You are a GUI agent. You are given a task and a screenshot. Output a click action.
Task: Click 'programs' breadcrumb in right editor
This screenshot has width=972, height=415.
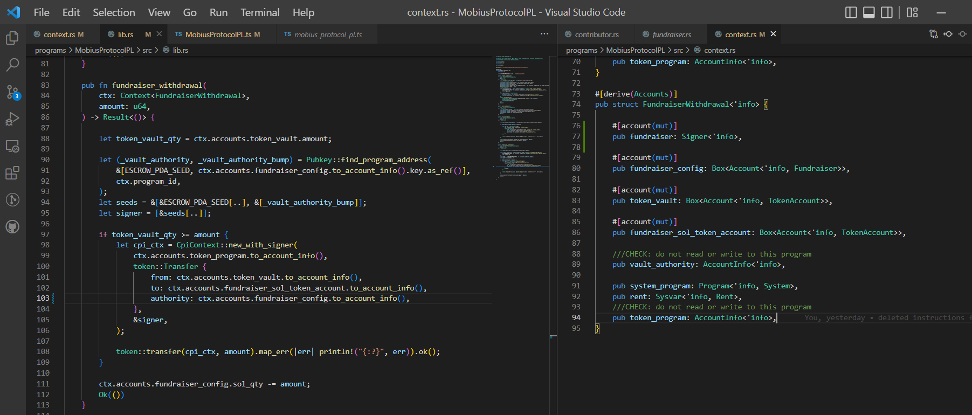581,50
